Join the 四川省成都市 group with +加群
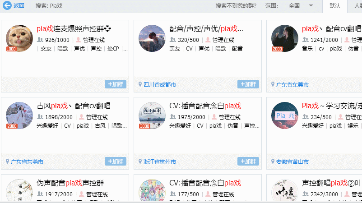This screenshot has height=203, width=362. point(248,84)
